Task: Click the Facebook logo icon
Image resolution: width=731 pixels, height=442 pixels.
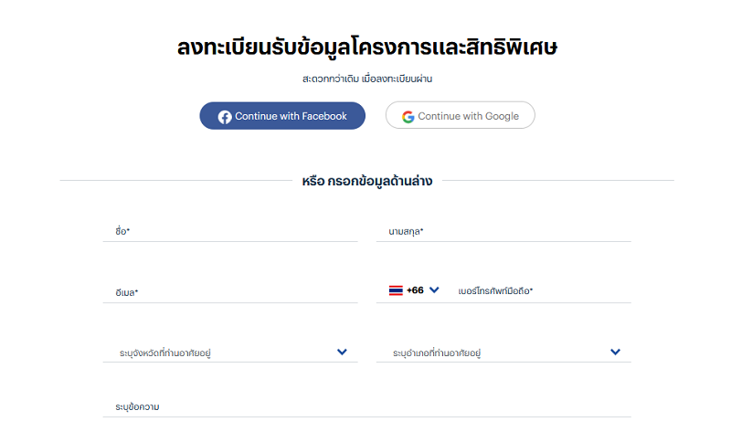Action: coord(225,117)
